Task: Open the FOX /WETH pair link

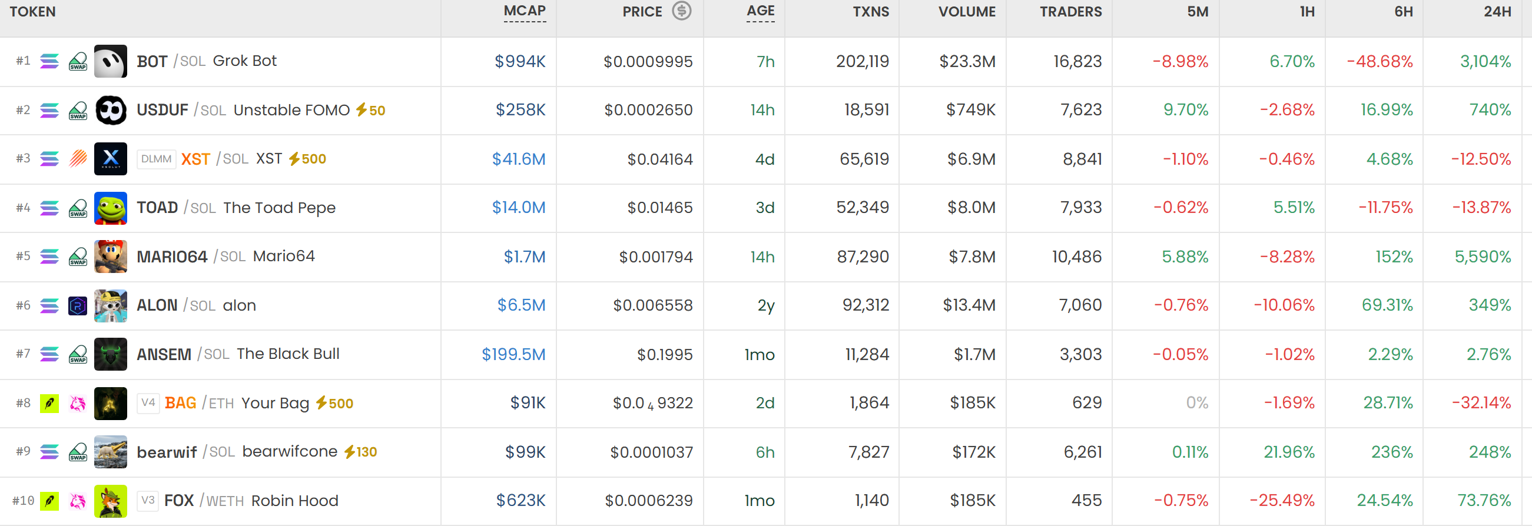Action: (204, 501)
